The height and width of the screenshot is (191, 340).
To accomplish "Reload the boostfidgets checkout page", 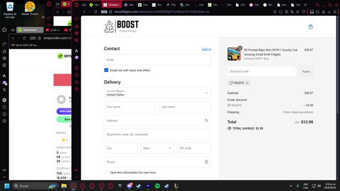I will click(x=96, y=12).
